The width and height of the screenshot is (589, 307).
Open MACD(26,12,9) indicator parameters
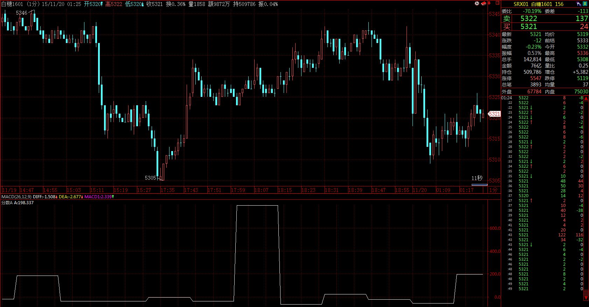click(16, 197)
